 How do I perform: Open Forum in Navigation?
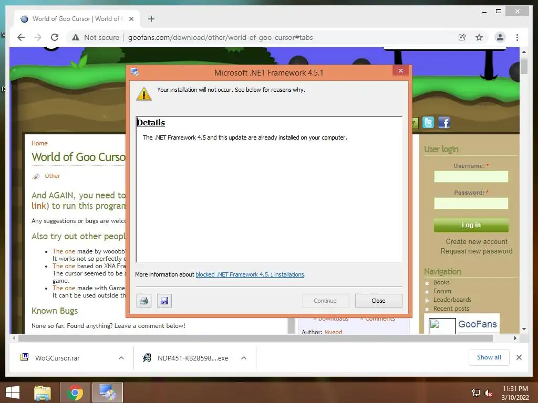click(x=442, y=291)
